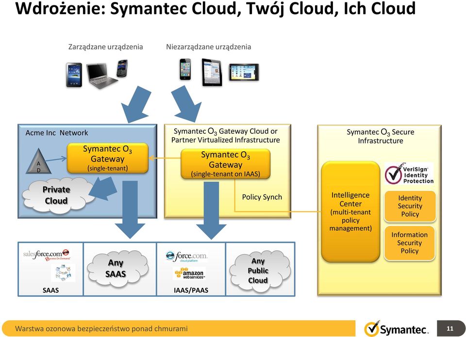
Task: Click the Intelligence Center box
Action: click(x=350, y=211)
